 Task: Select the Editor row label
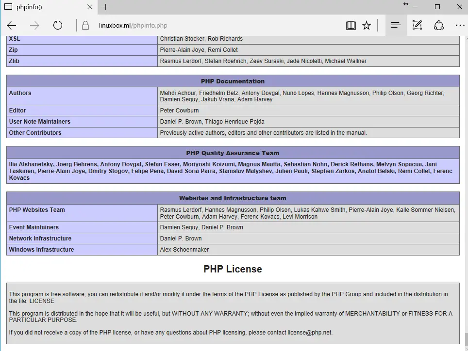click(x=17, y=111)
